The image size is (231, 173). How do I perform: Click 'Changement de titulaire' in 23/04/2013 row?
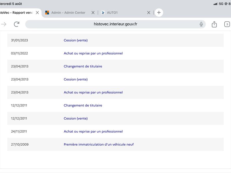pos(83,66)
